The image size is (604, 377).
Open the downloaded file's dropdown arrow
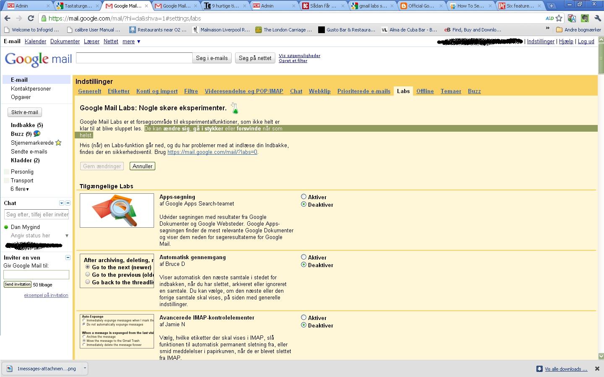(85, 368)
